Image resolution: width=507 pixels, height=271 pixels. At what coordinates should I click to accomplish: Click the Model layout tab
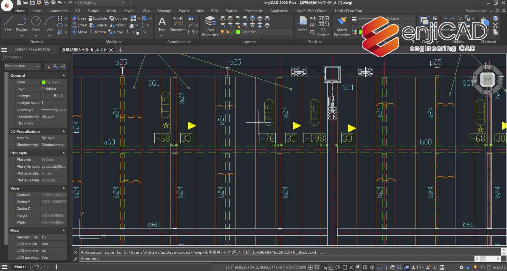[20, 267]
